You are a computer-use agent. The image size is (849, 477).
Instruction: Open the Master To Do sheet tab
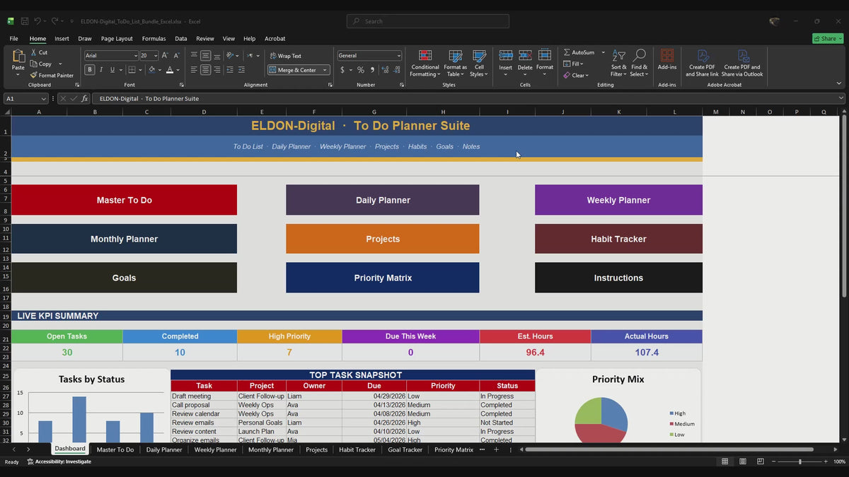(115, 449)
